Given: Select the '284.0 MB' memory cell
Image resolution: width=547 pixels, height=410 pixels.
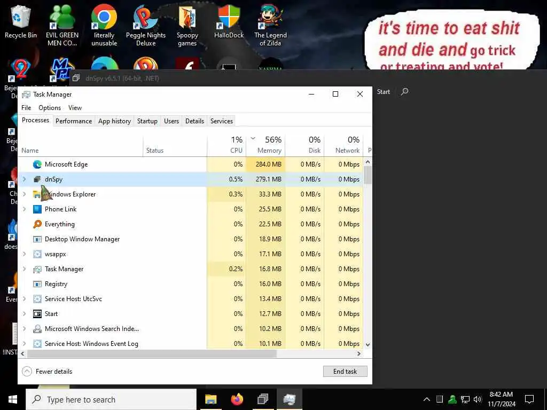Looking at the screenshot, I should coord(266,164).
